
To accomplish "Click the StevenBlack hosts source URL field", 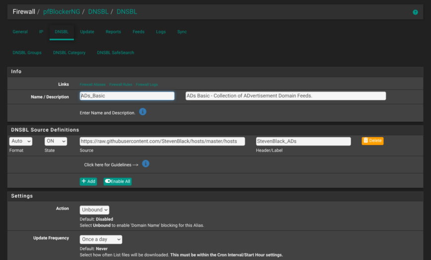I will (x=162, y=141).
